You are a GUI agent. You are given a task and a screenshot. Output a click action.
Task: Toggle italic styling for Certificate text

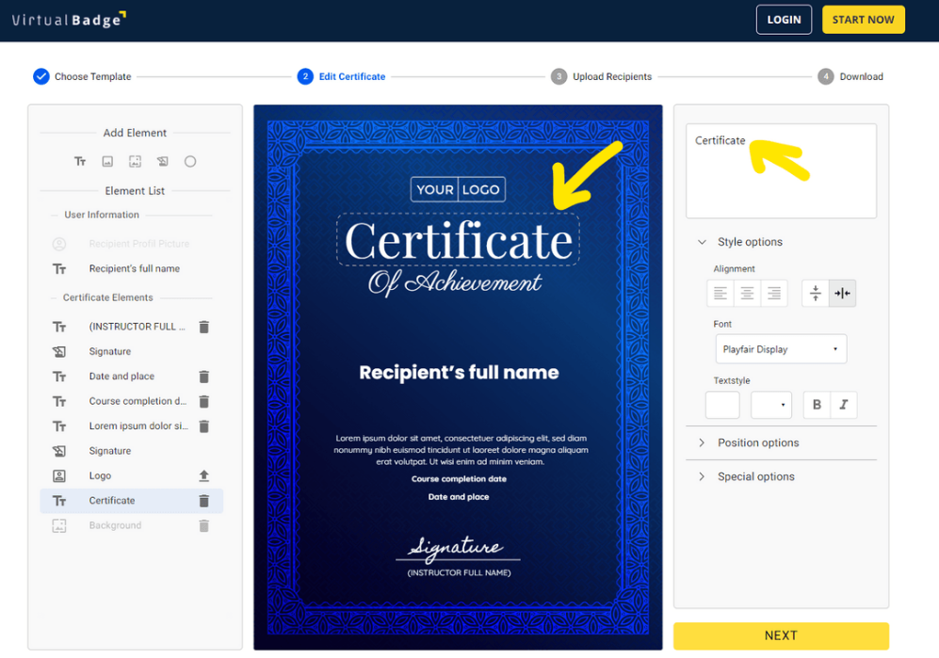843,405
